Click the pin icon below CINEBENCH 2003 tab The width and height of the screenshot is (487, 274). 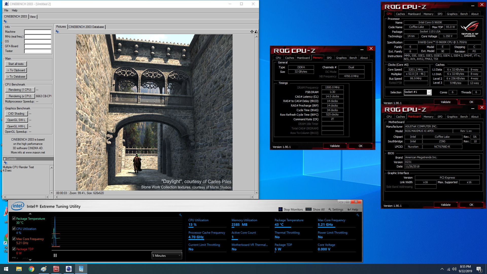click(x=5, y=22)
